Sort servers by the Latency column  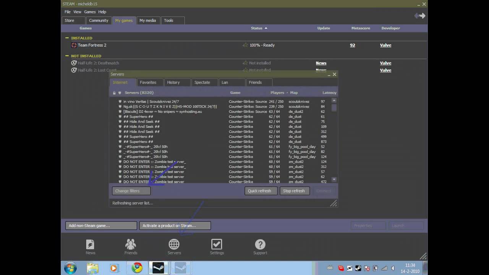pos(329,93)
